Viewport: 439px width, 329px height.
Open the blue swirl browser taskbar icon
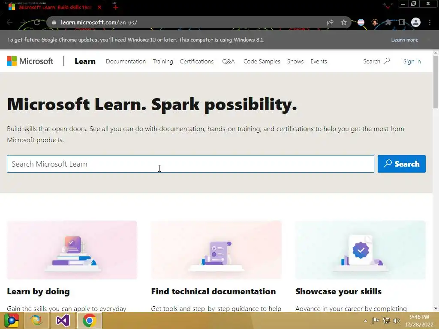tap(36, 320)
